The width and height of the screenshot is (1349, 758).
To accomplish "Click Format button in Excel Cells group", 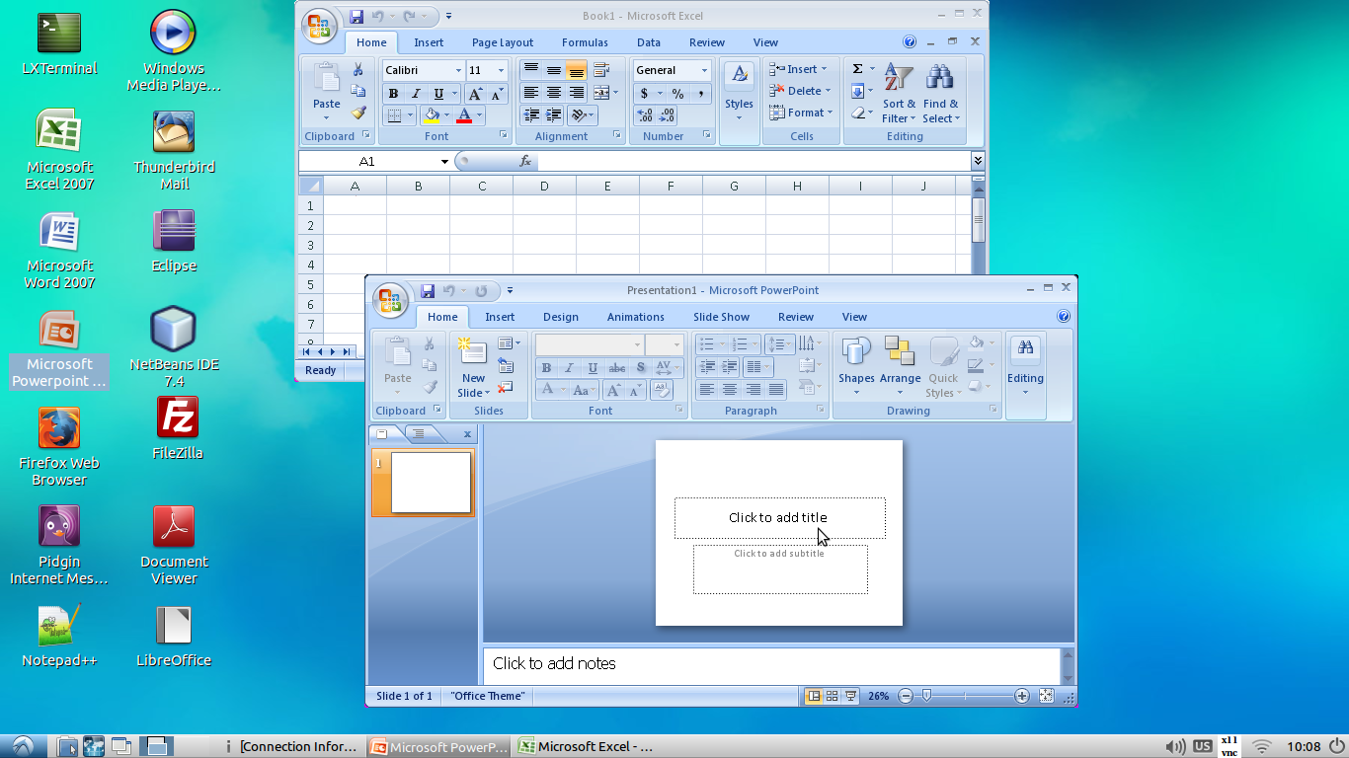I will pos(801,113).
